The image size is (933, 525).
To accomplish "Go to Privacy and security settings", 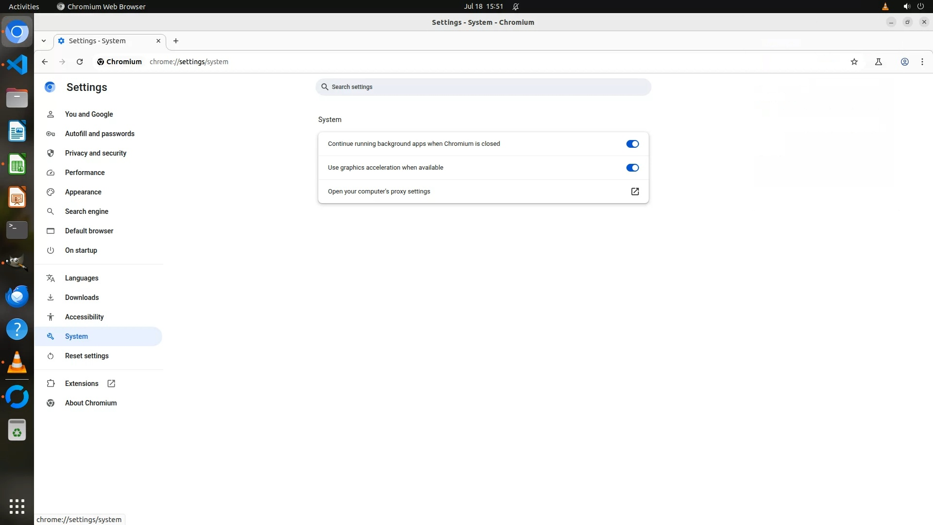I will pyautogui.click(x=95, y=153).
